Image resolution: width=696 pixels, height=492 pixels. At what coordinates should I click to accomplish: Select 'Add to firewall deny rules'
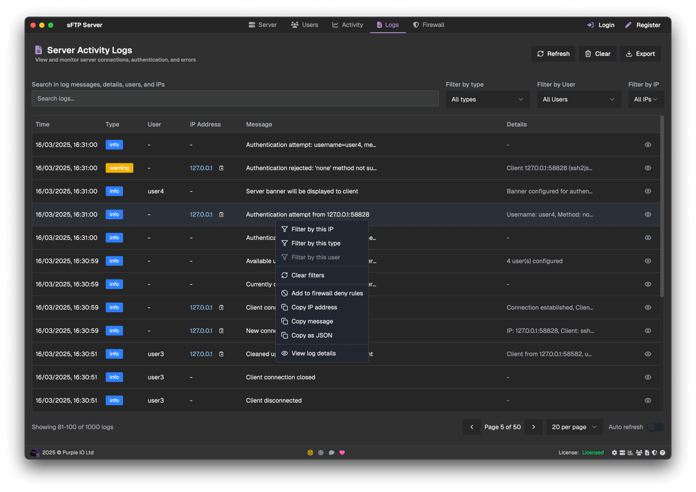coord(327,293)
